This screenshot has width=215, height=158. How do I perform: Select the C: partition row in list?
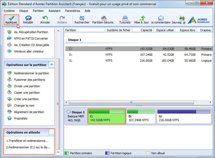[x=139, y=49]
